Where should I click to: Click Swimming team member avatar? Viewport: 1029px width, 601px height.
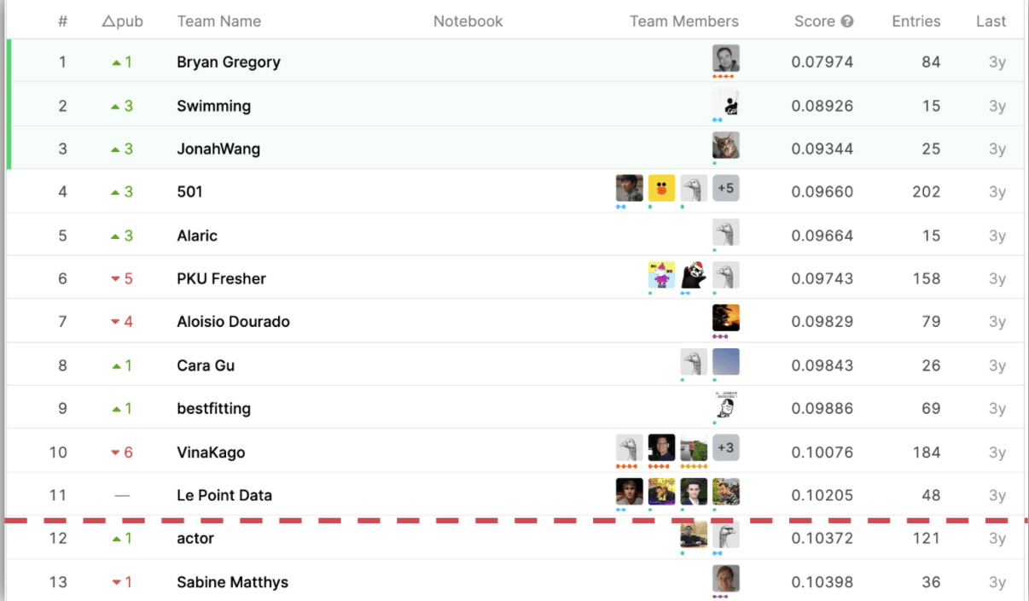[725, 103]
